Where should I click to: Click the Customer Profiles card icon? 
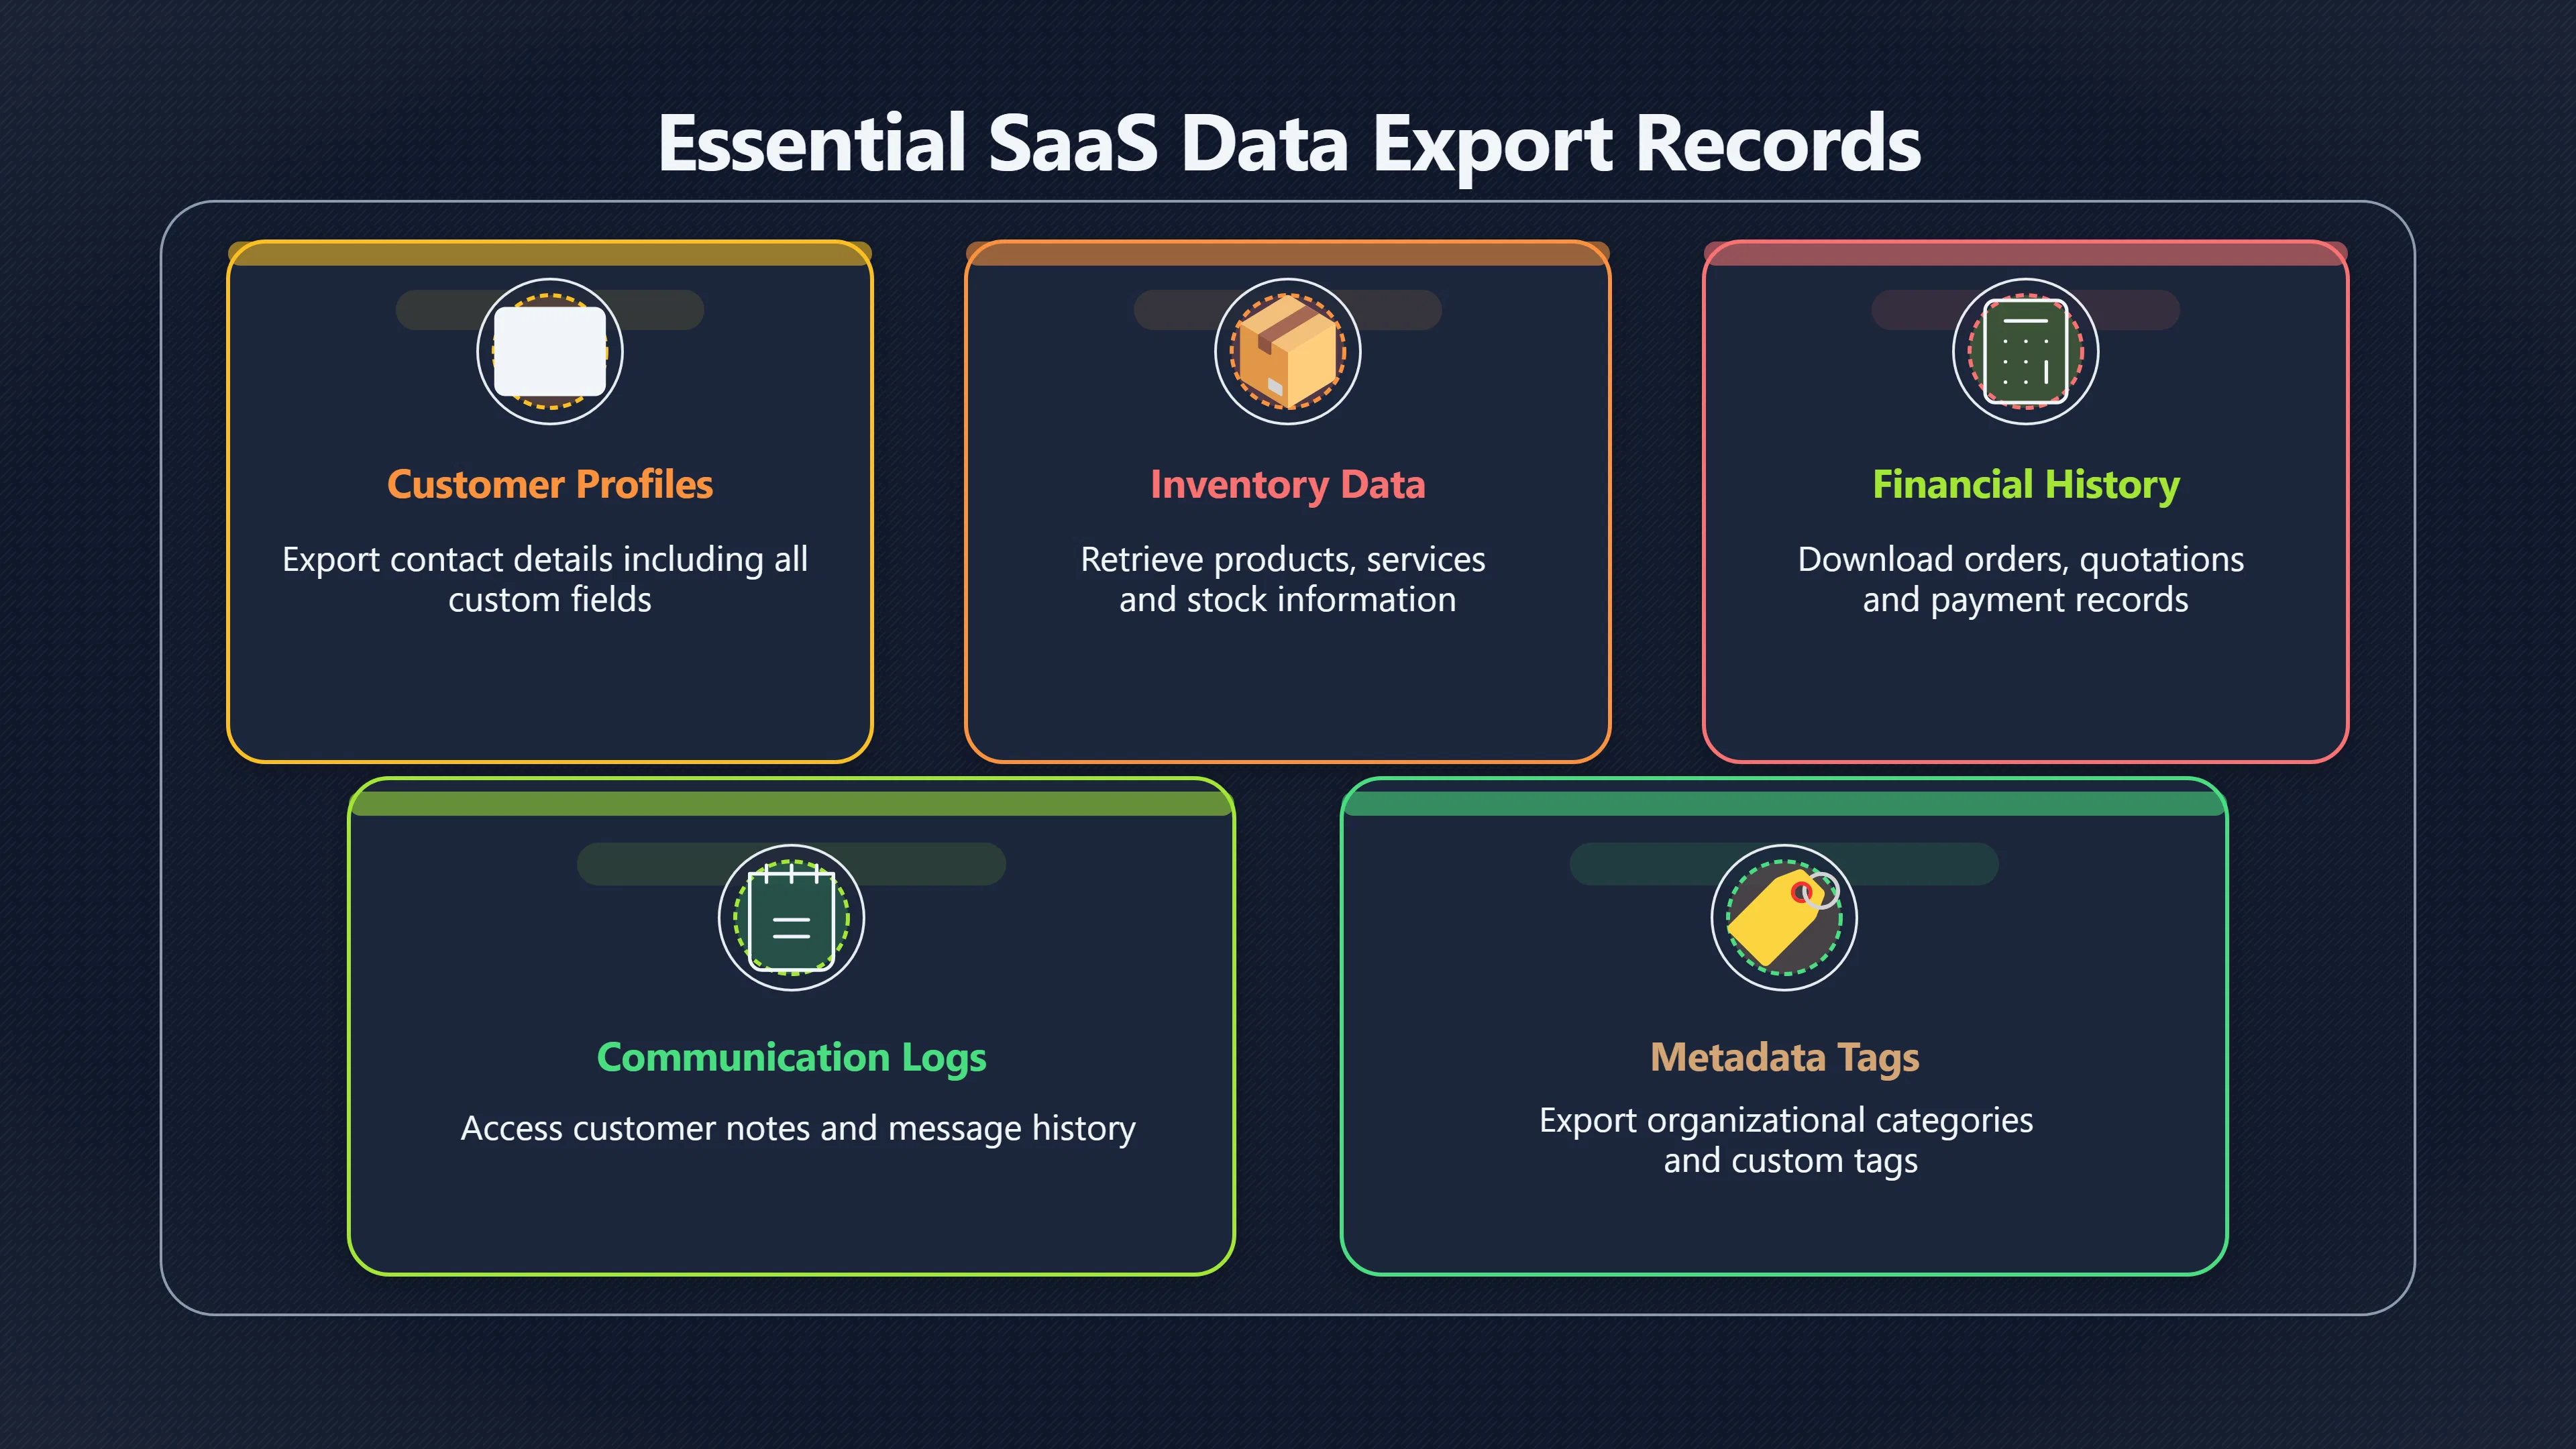[x=550, y=351]
